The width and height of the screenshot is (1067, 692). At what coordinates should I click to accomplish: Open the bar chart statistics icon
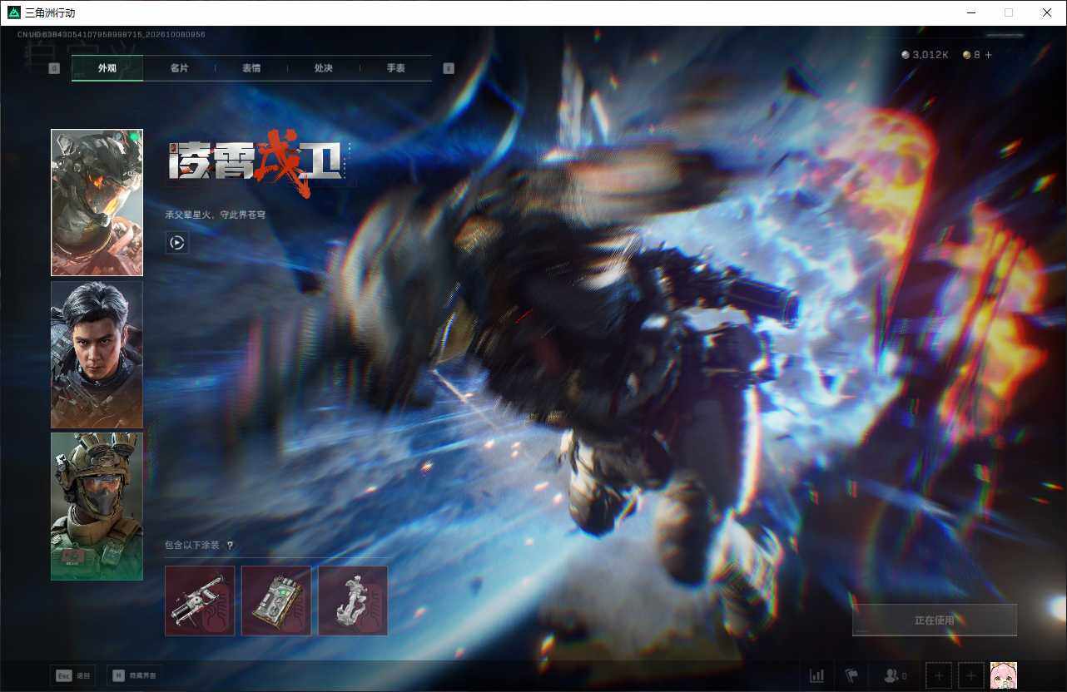coord(817,675)
